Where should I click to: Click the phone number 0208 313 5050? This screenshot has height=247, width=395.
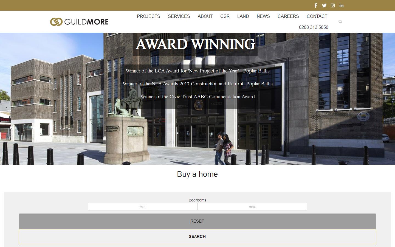[x=314, y=27]
